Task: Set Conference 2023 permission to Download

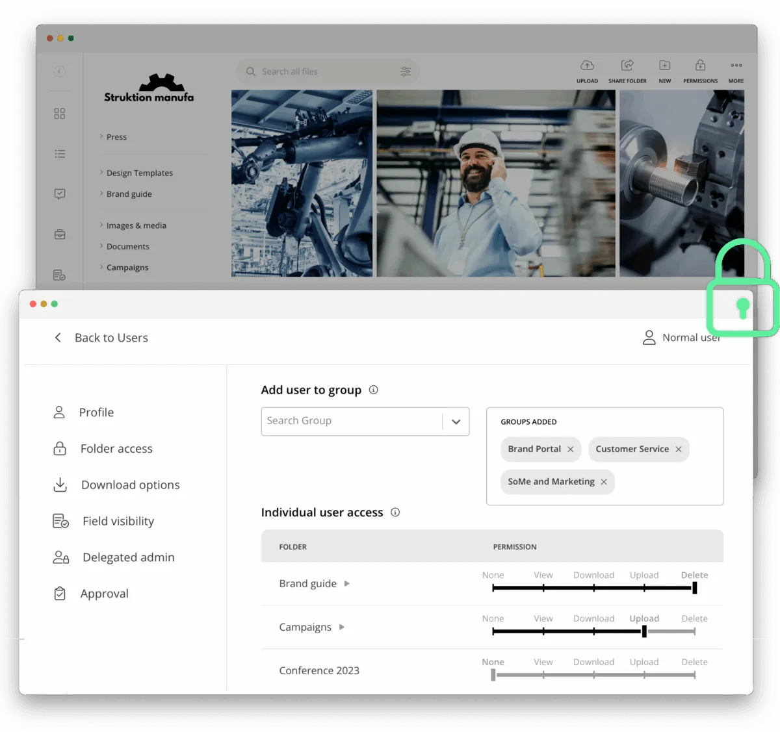Action: 593,675
